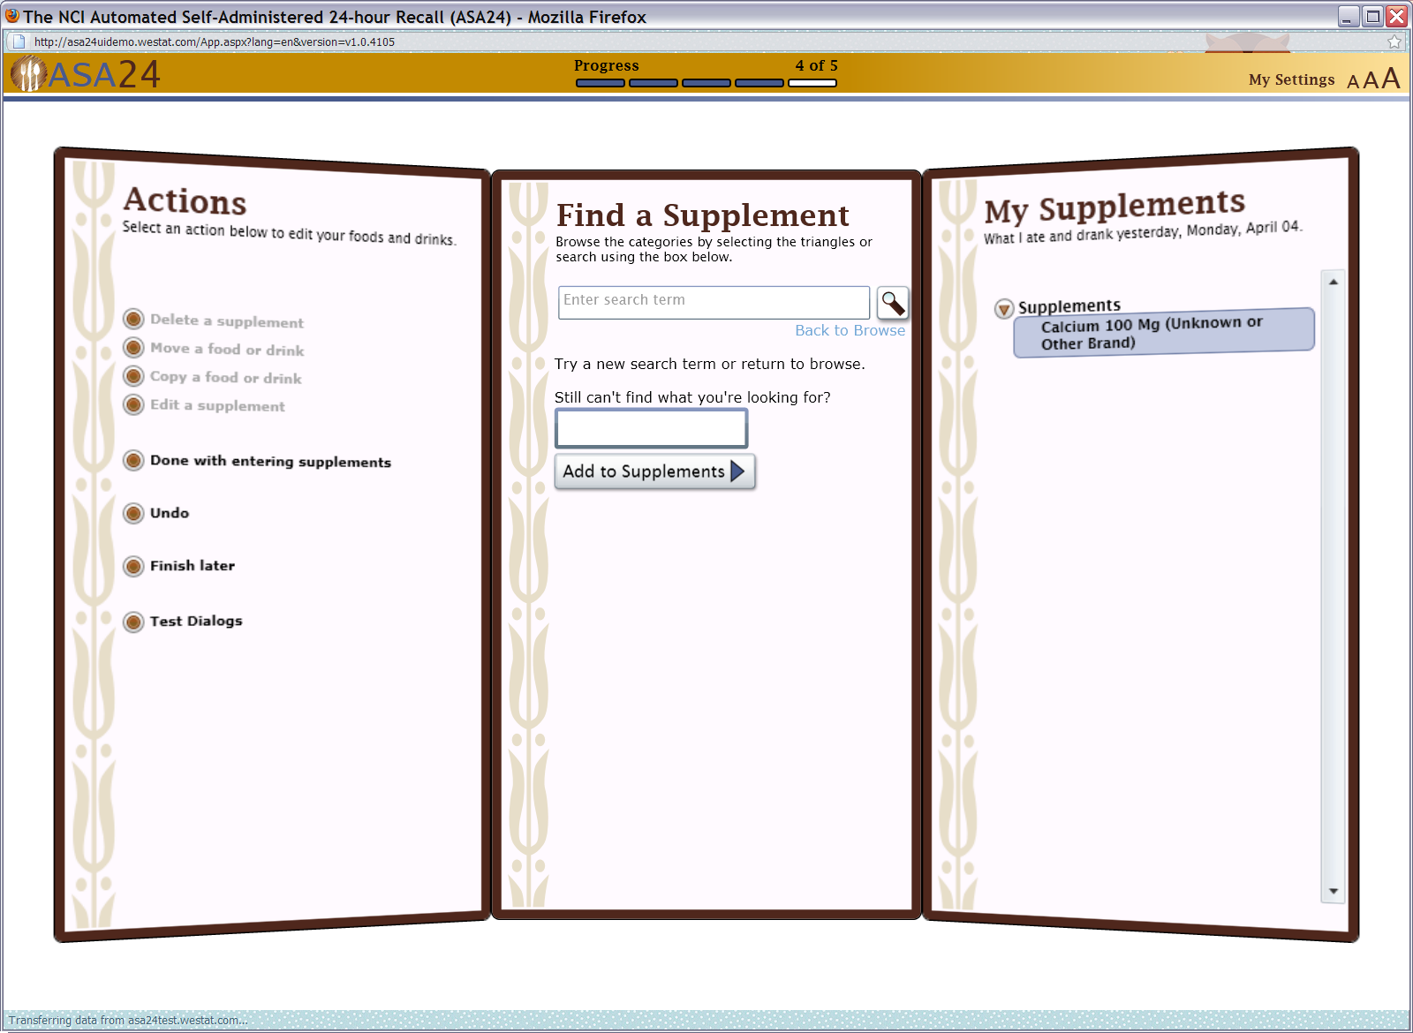This screenshot has width=1413, height=1033.
Task: Open Test Dialogs action
Action: click(x=196, y=621)
